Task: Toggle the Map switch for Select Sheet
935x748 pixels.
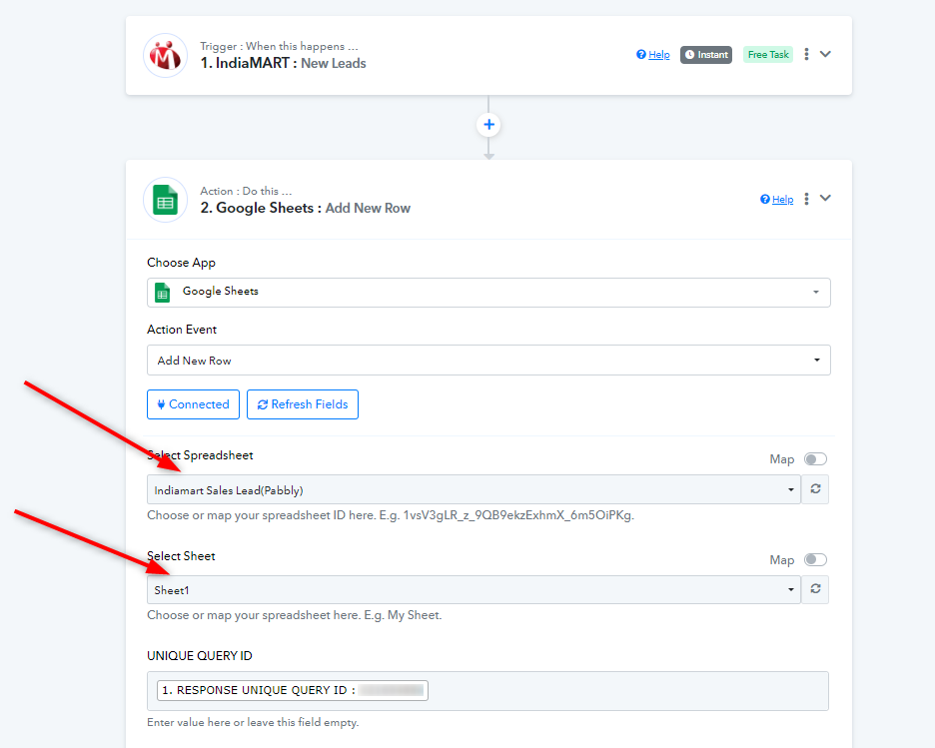Action: (815, 559)
